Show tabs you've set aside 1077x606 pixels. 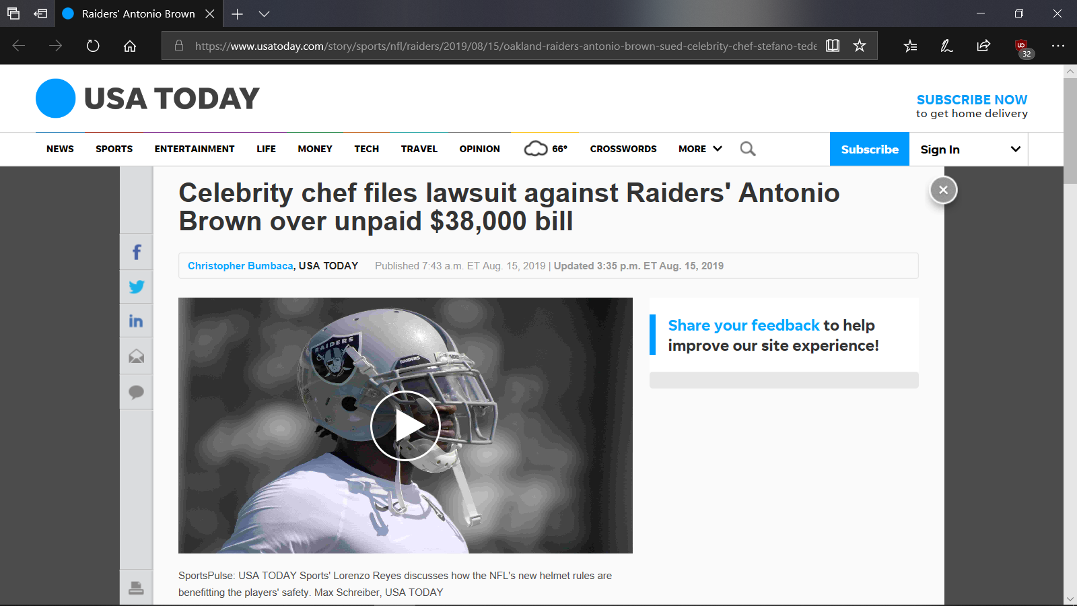13,13
